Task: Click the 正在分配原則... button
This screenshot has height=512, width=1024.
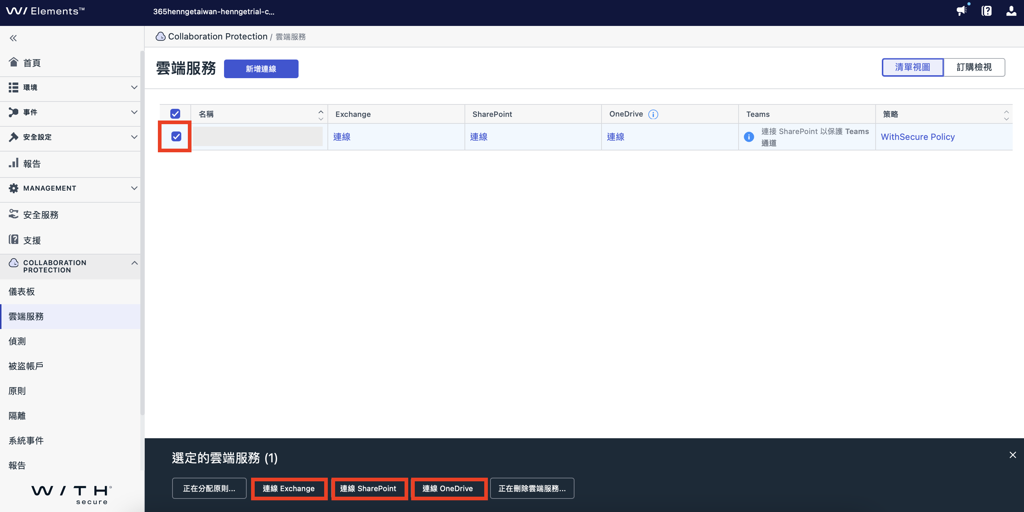Action: 209,488
